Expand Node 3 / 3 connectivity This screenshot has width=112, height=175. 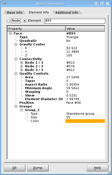coord(21,70)
